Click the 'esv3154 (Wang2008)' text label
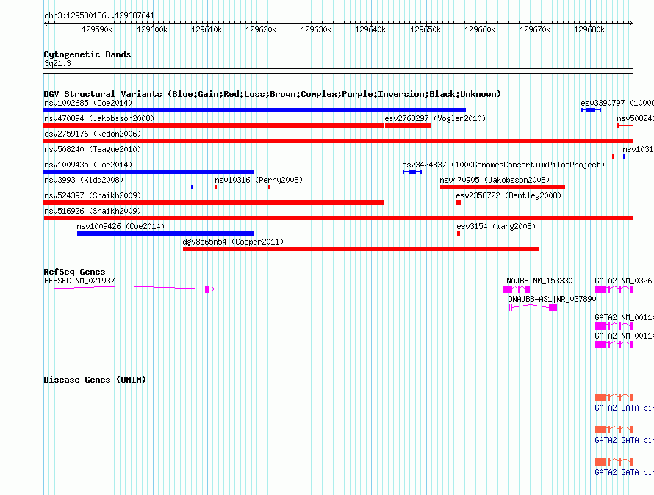Viewport: 654px width, 495px height. coord(496,226)
